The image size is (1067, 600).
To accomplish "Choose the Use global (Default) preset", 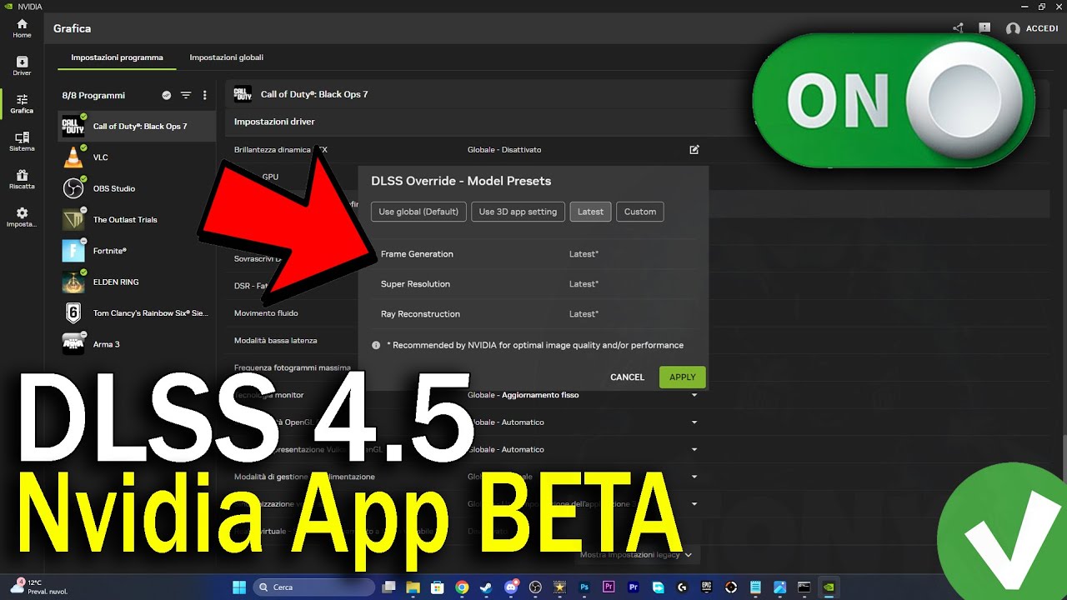I will pos(418,212).
